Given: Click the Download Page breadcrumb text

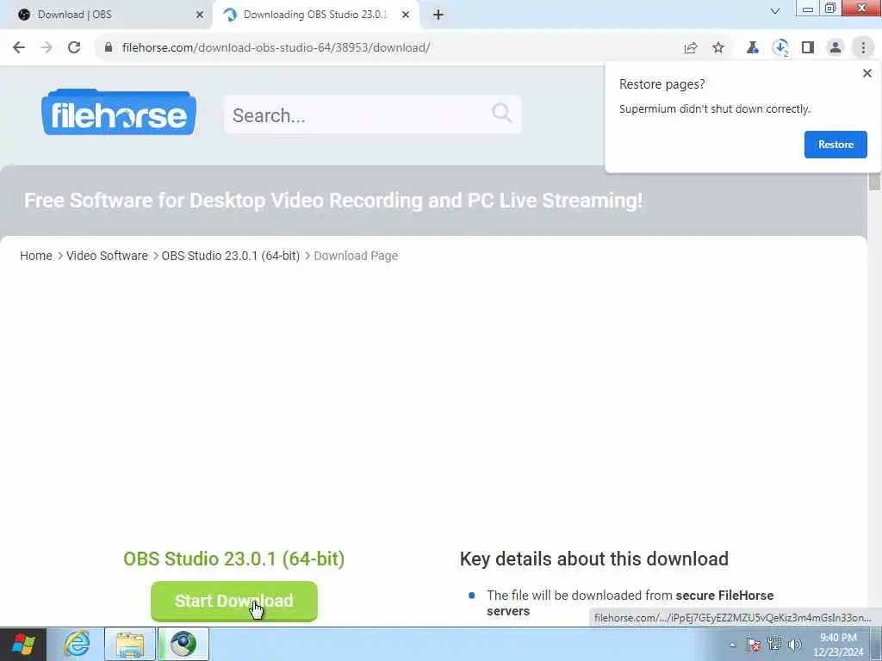Looking at the screenshot, I should (356, 256).
